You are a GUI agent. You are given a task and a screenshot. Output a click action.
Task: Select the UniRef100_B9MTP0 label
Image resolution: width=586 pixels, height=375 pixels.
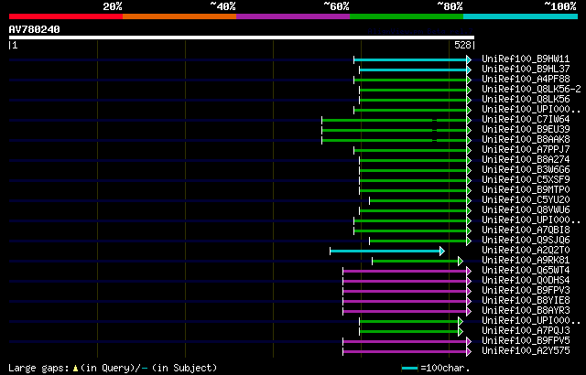[x=526, y=190]
